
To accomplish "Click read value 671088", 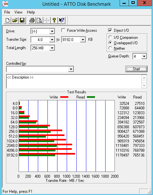I will pos(139,131).
